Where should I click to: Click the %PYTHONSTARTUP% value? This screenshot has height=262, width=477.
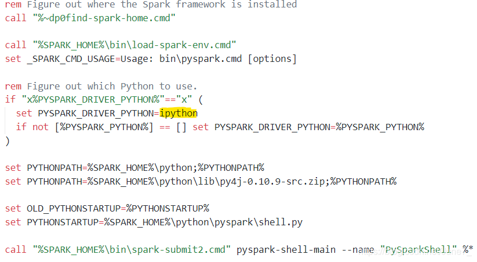(x=167, y=209)
